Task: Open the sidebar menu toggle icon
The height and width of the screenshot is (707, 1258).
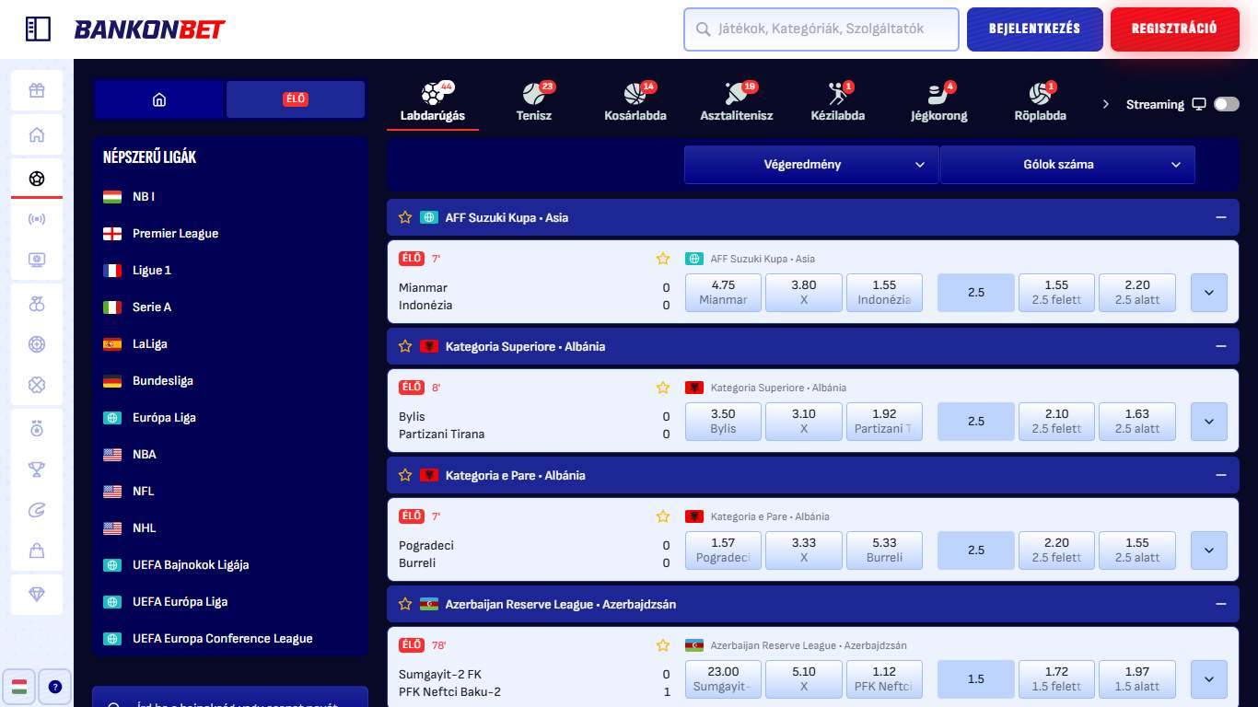Action: 38,29
